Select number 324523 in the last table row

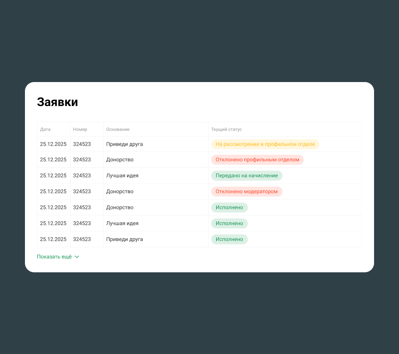click(82, 239)
